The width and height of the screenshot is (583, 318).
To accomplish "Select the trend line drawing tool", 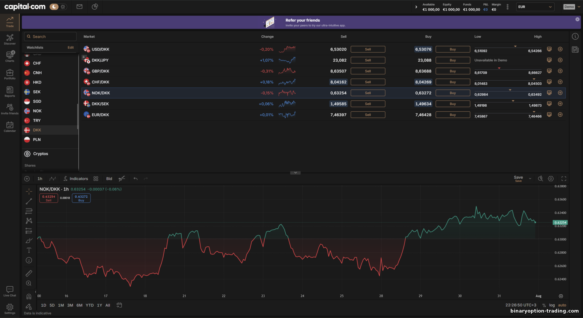I will point(29,201).
